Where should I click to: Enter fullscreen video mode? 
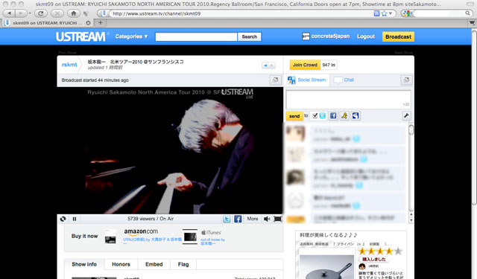tap(277, 219)
